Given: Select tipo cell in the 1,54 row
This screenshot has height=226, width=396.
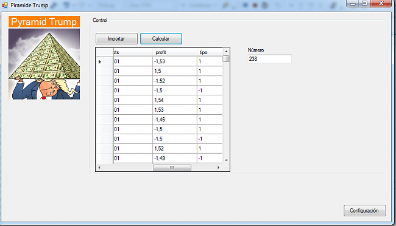Looking at the screenshot, I should pos(210,100).
